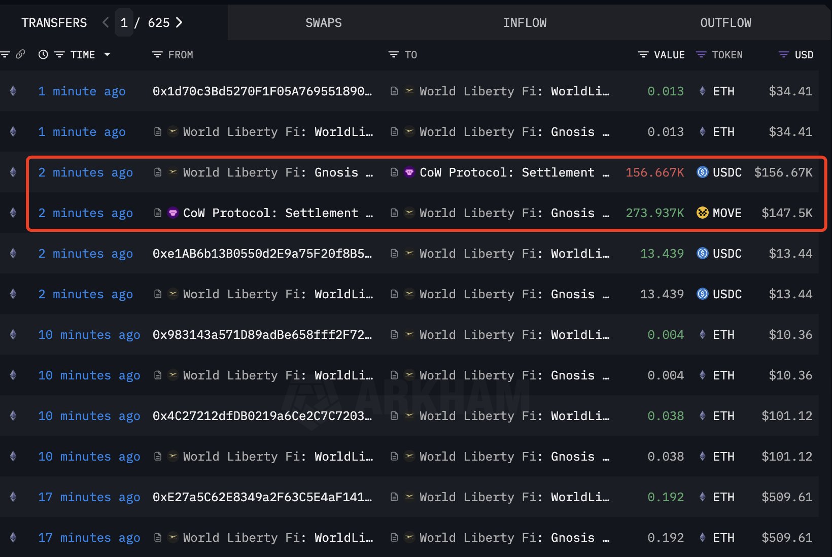Click the CoW Protocol purple icon in TO column
This screenshot has width=832, height=557.
click(409, 172)
